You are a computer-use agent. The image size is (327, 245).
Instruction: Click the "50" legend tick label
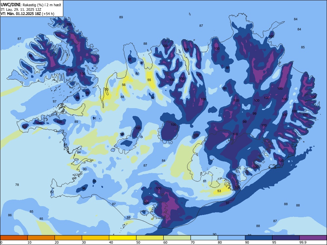138,242
